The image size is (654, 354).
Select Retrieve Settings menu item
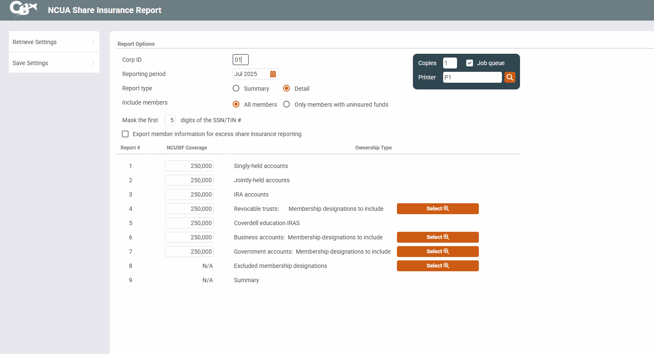pyautogui.click(x=54, y=42)
